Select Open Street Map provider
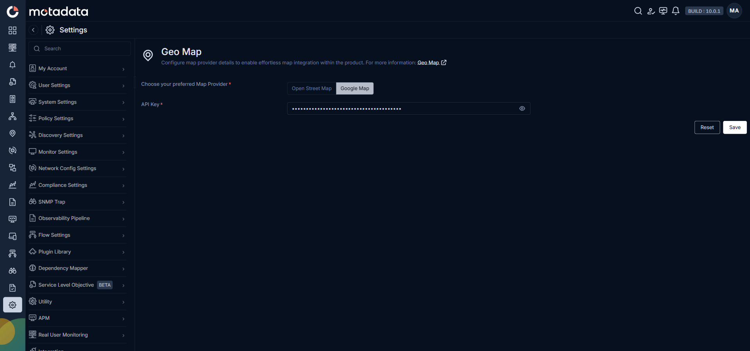This screenshot has width=750, height=351. 311,89
